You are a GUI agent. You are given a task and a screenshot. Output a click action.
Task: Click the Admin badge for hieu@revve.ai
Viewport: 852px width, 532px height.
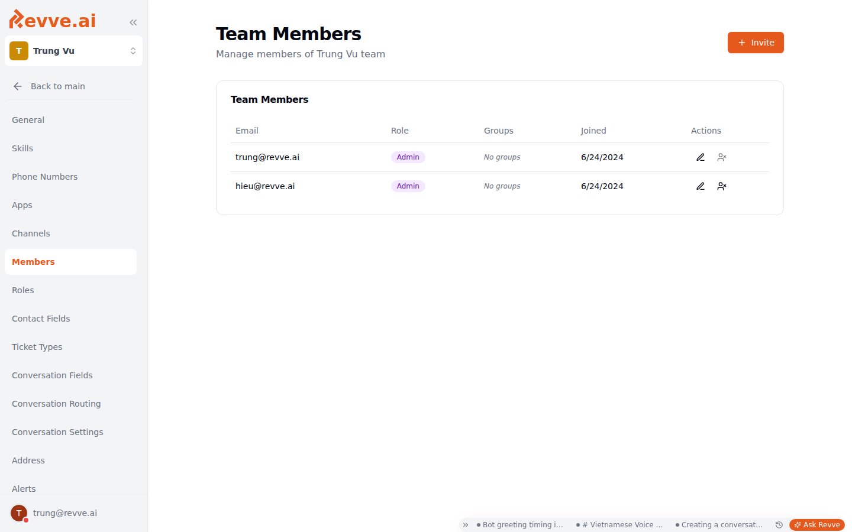(x=408, y=186)
